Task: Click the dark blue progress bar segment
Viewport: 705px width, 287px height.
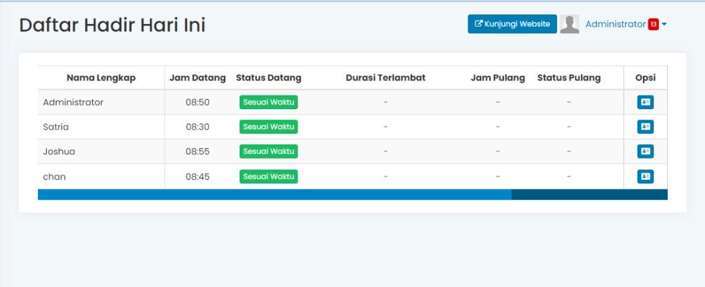Action: [x=589, y=194]
